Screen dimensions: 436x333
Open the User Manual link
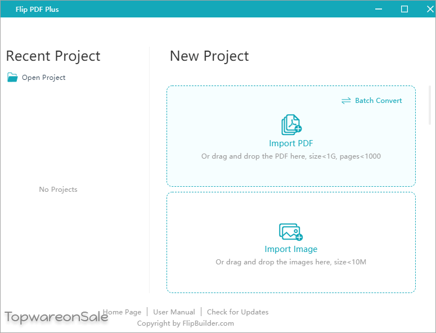174,312
